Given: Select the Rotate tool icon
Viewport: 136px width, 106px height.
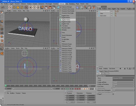Looking at the screenshot, I should pos(22,7).
